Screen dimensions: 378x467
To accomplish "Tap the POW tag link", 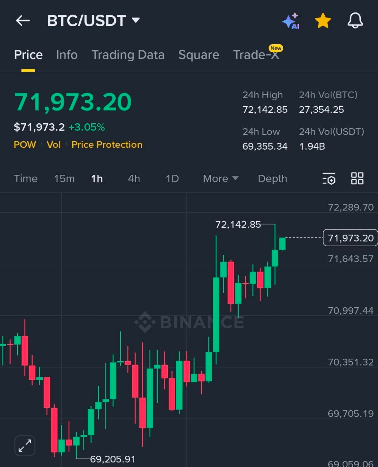I will [25, 145].
